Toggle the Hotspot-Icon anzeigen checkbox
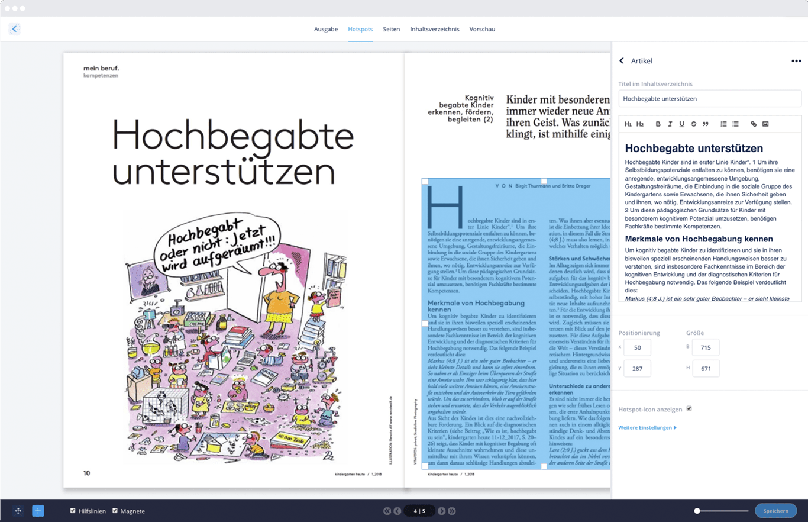Viewport: 808px width, 522px height. point(689,409)
